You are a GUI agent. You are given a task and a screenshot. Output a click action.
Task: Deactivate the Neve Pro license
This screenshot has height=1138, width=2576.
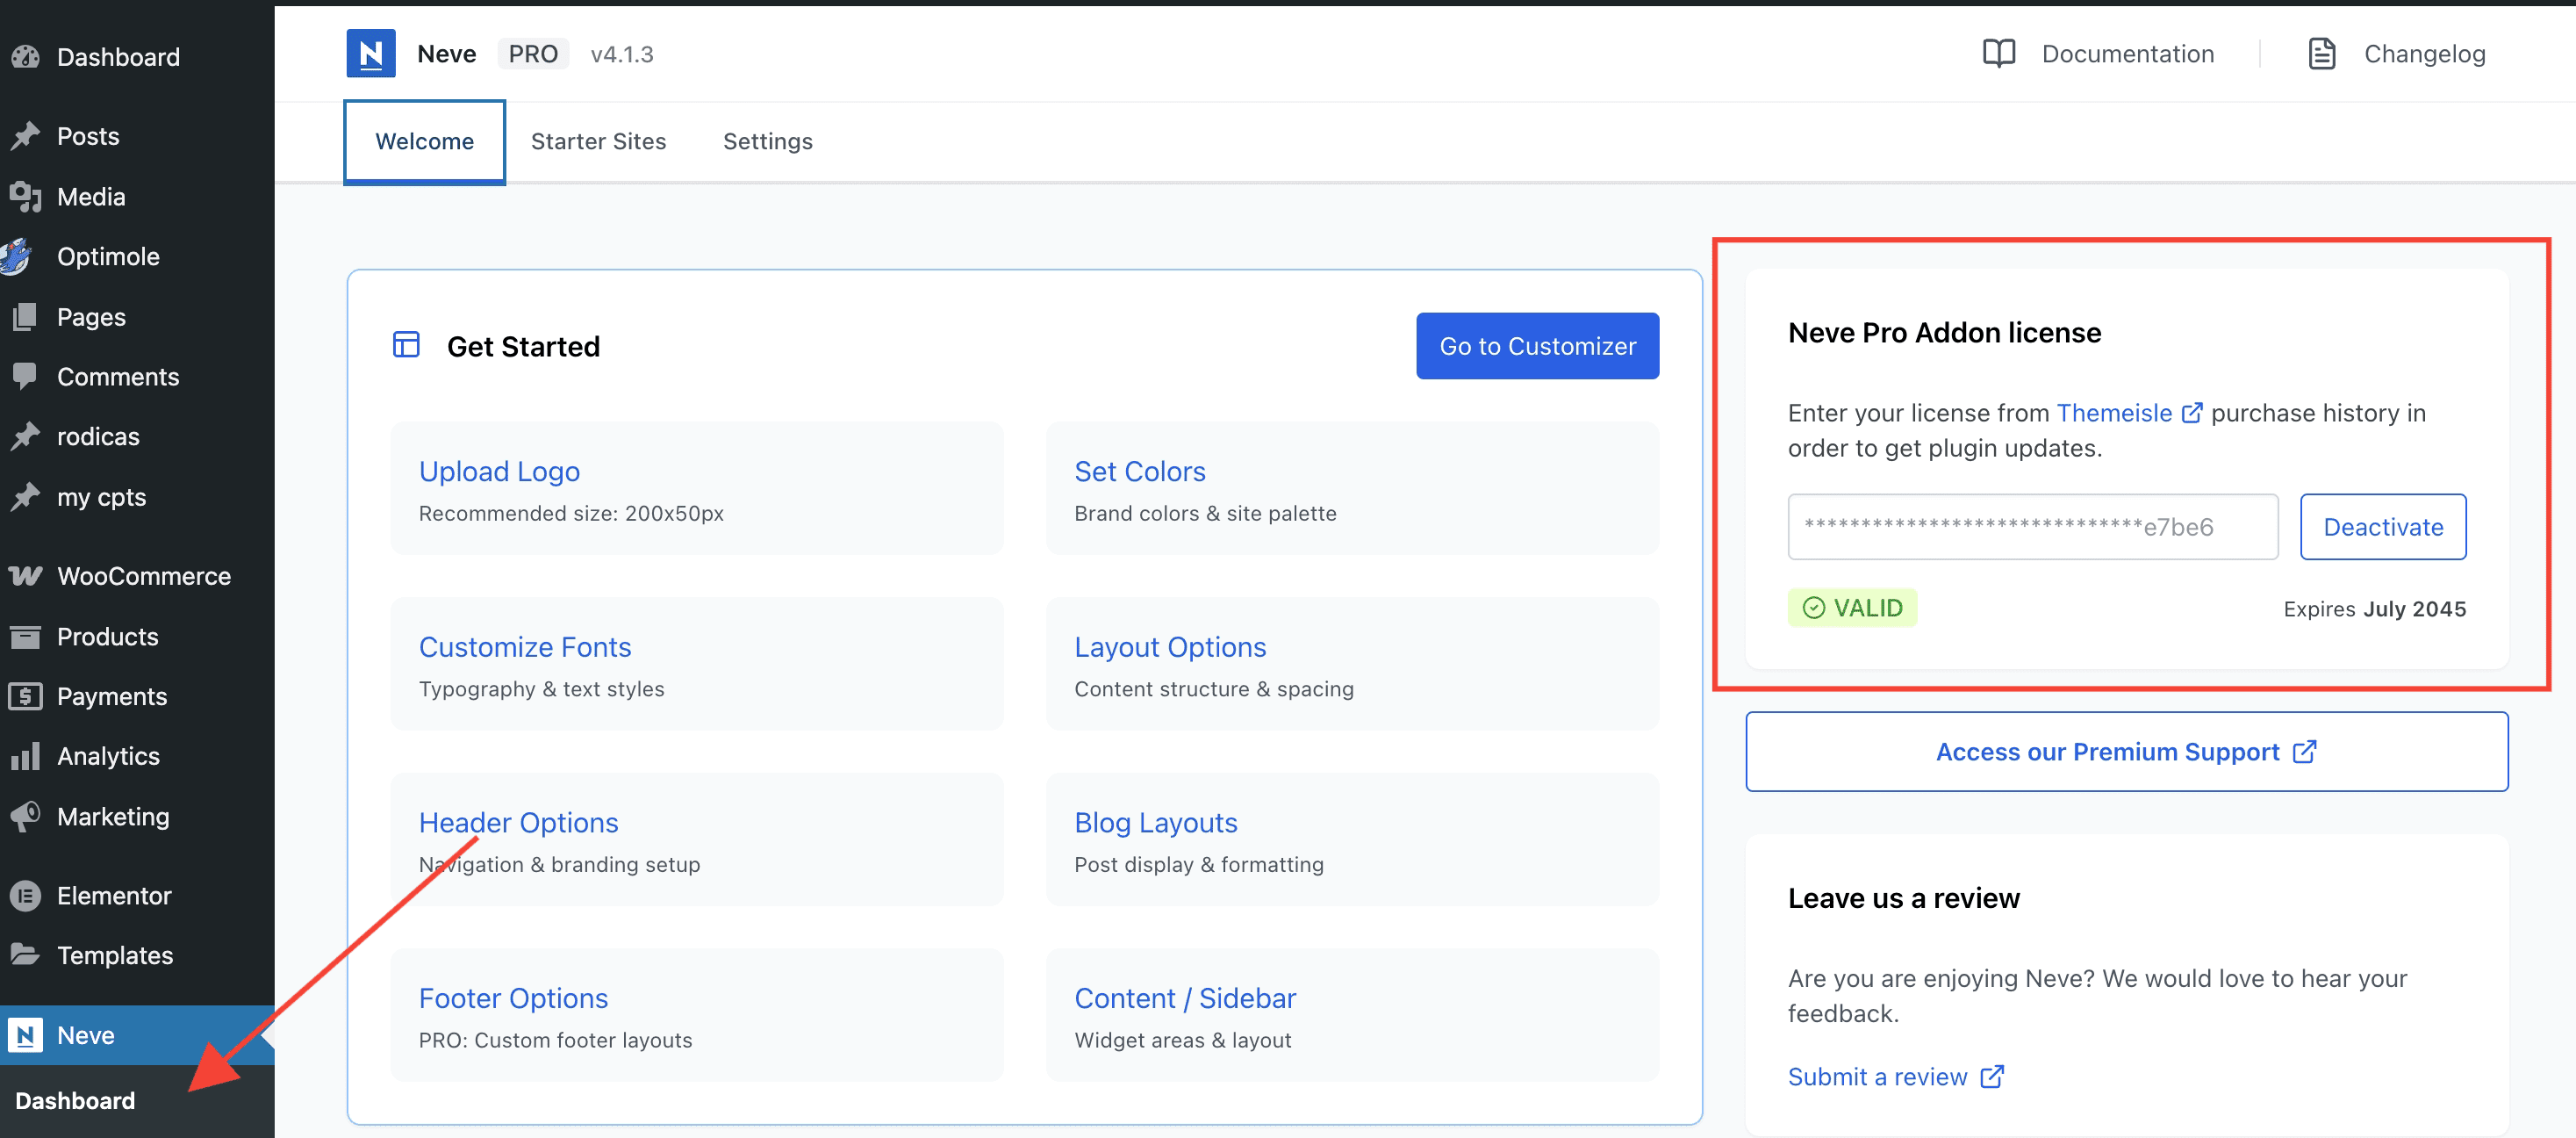click(x=2382, y=528)
